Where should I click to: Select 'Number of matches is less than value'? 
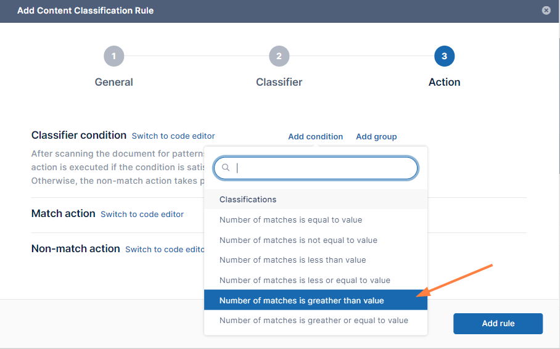(292, 260)
